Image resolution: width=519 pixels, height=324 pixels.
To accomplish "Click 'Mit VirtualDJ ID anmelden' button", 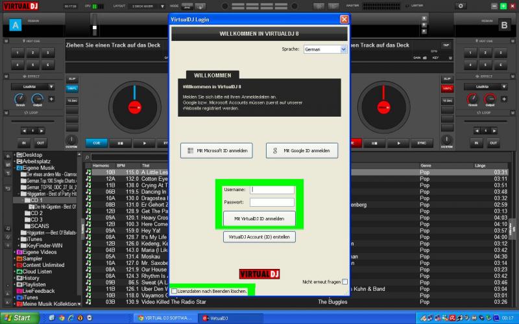I will [259, 219].
